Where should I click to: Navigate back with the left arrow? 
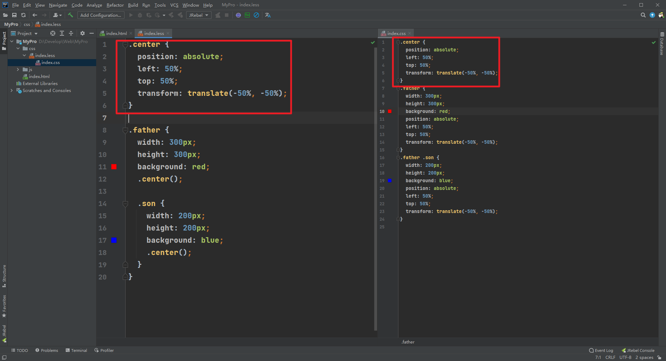[35, 15]
